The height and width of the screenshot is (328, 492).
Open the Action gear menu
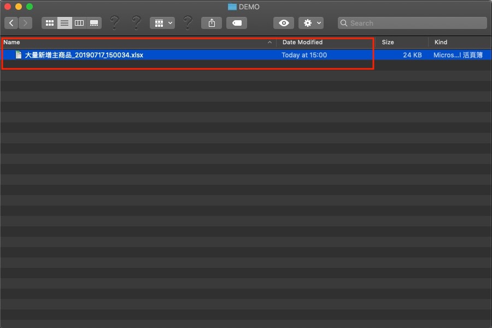click(311, 23)
